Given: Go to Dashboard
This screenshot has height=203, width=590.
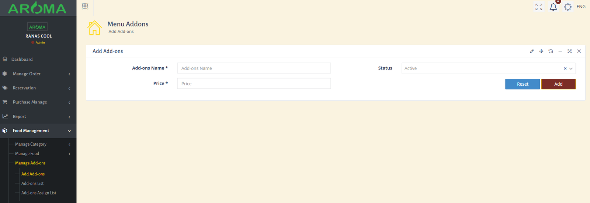Looking at the screenshot, I should click(22, 59).
